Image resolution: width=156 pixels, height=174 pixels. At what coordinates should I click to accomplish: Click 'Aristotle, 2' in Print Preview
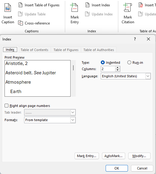coord(17,63)
